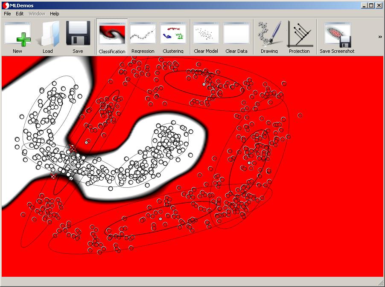
Task: Open the Edit menu
Action: coord(20,14)
